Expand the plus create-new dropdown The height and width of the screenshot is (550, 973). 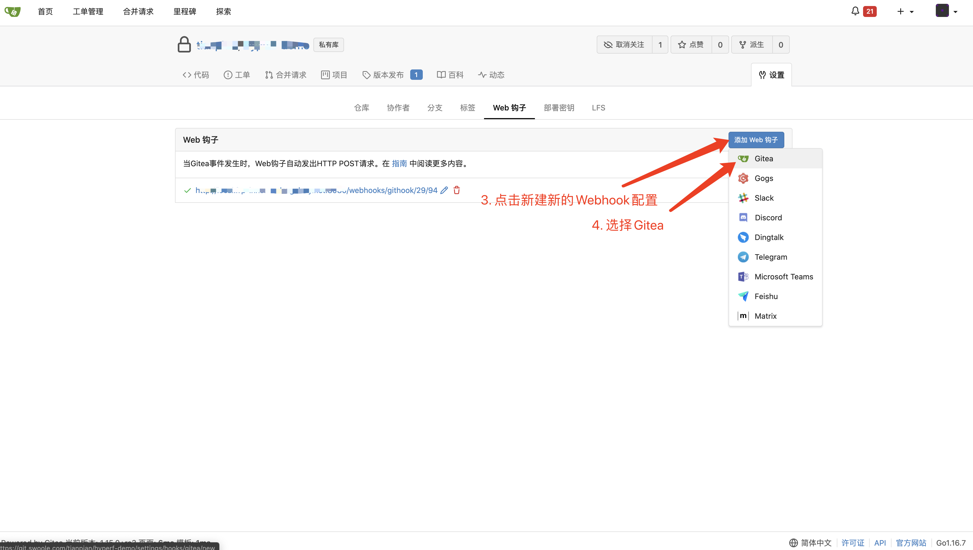pos(905,11)
